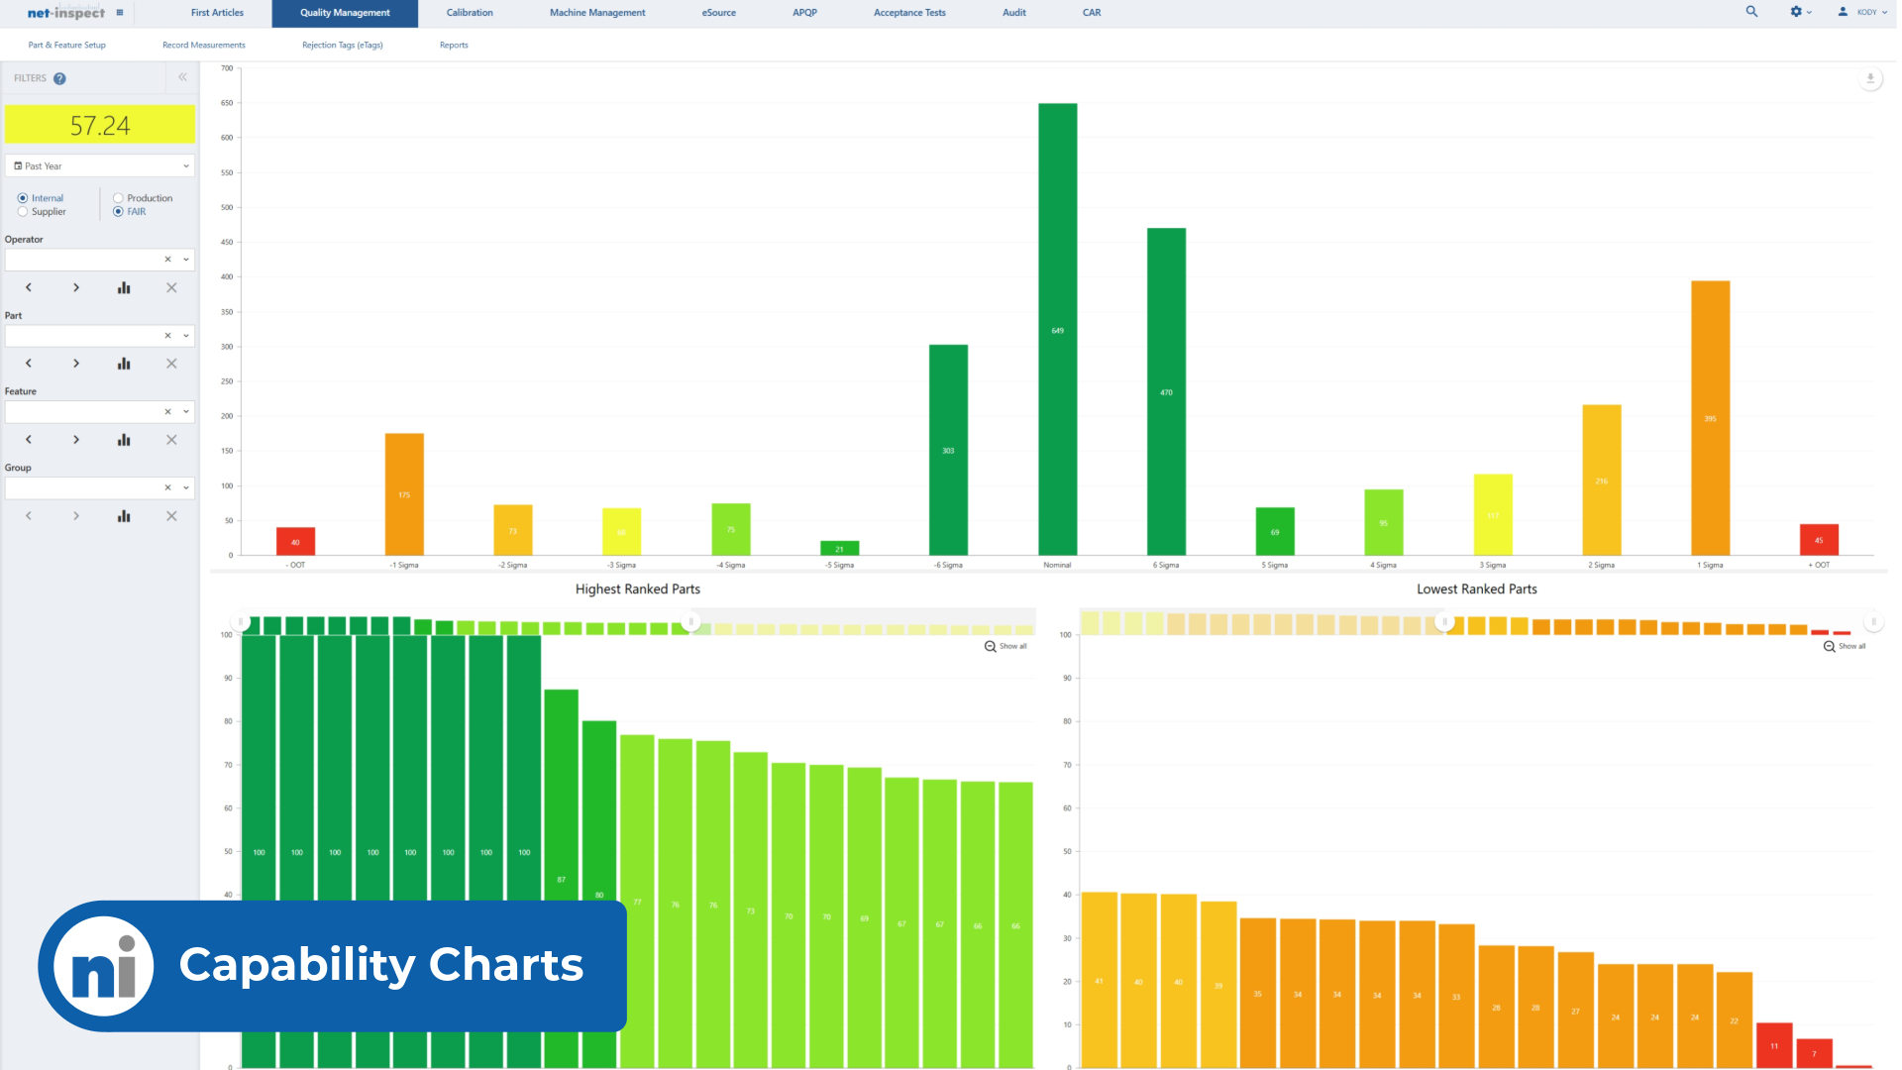1902x1070 pixels.
Task: Click the hamburger menu beside net-inspect logo
Action: pos(119,13)
